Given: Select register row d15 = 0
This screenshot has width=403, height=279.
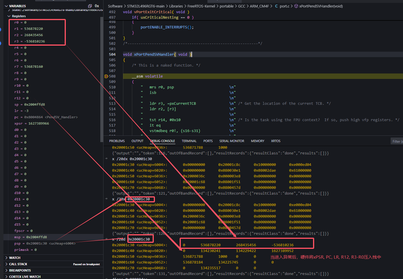Looking at the screenshot, I should click(53, 224).
